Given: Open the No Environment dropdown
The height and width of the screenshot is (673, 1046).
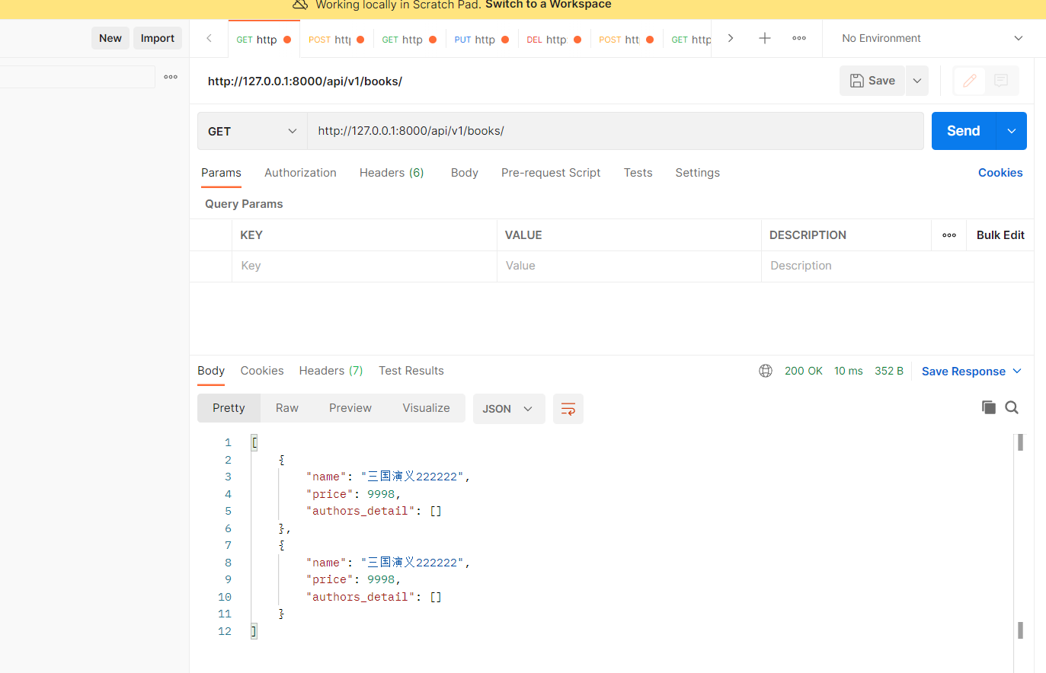Looking at the screenshot, I should point(932,38).
